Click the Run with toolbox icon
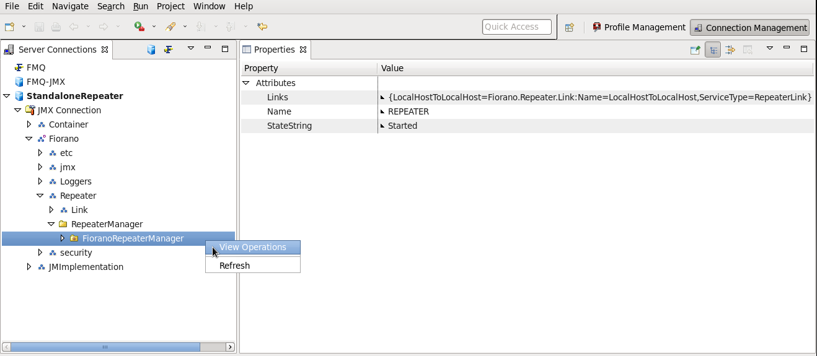 click(139, 27)
